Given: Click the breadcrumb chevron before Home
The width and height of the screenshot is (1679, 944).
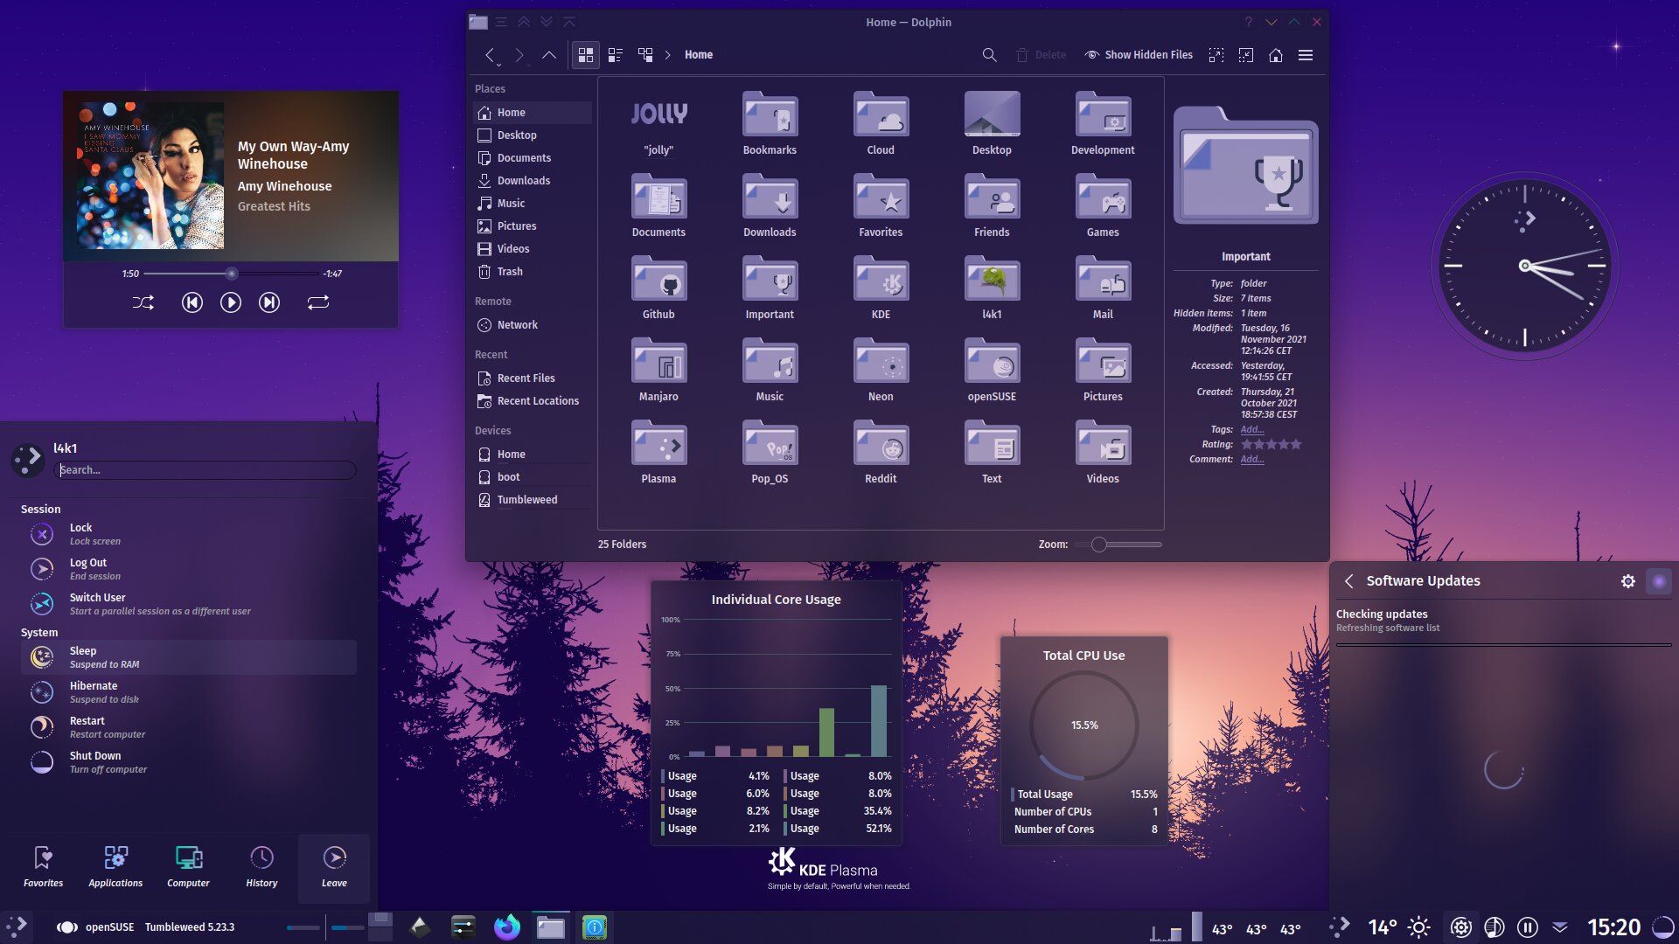Looking at the screenshot, I should point(668,55).
